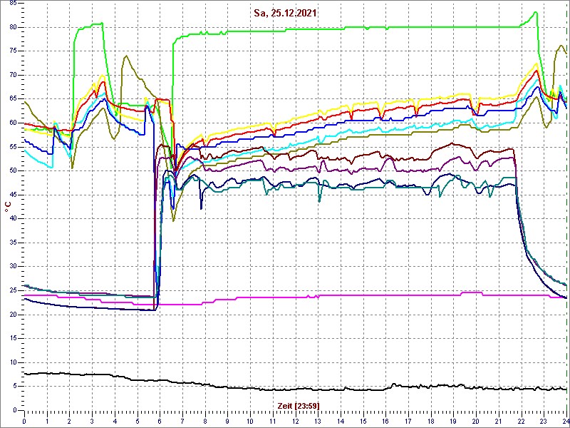Click hour 19 on the time axis
The height and width of the screenshot is (428, 570).
click(453, 420)
